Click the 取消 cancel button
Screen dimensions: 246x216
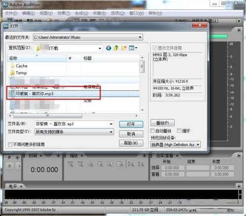tap(131, 134)
